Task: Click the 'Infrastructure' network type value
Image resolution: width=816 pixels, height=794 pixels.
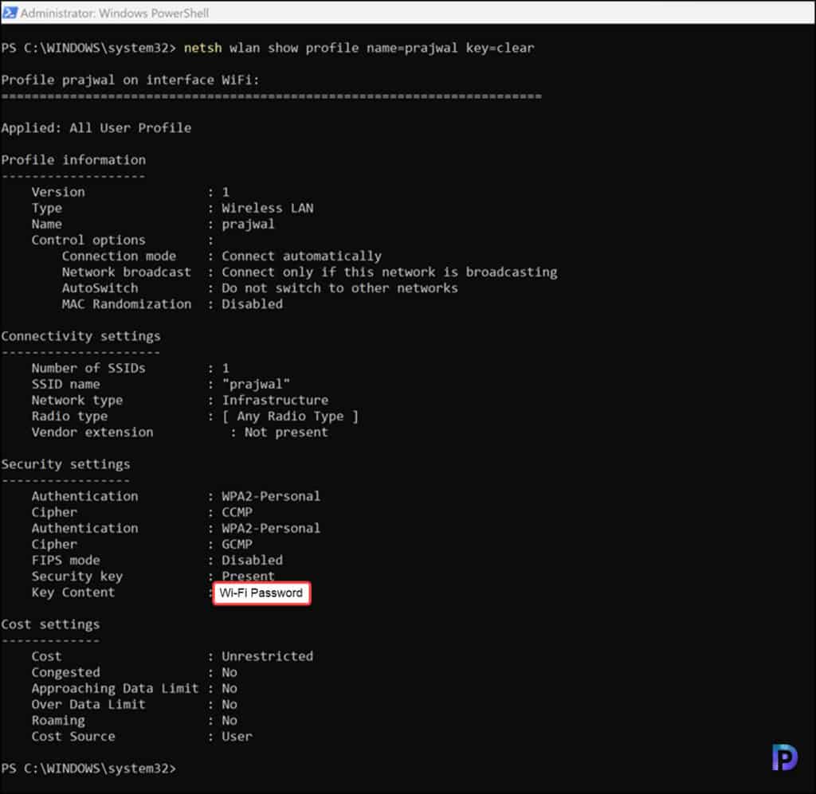Action: click(275, 400)
